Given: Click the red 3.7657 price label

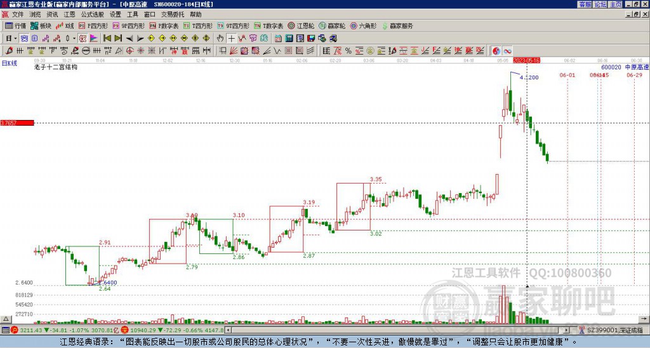Looking at the screenshot, I should point(17,123).
